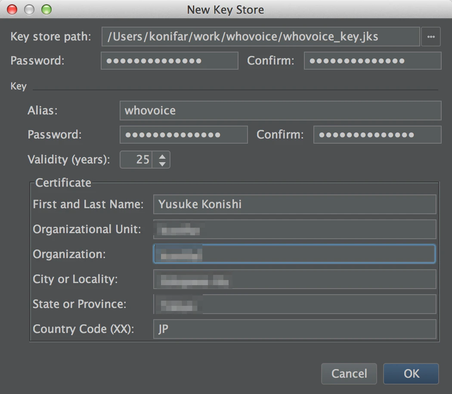Increase Validity years with up arrow
Screen dimensions: 452x394
[x=162, y=157]
